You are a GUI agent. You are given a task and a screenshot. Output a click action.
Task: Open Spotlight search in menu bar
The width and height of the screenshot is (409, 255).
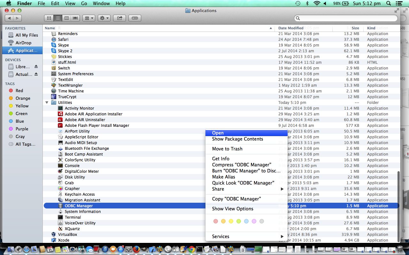[389, 4]
